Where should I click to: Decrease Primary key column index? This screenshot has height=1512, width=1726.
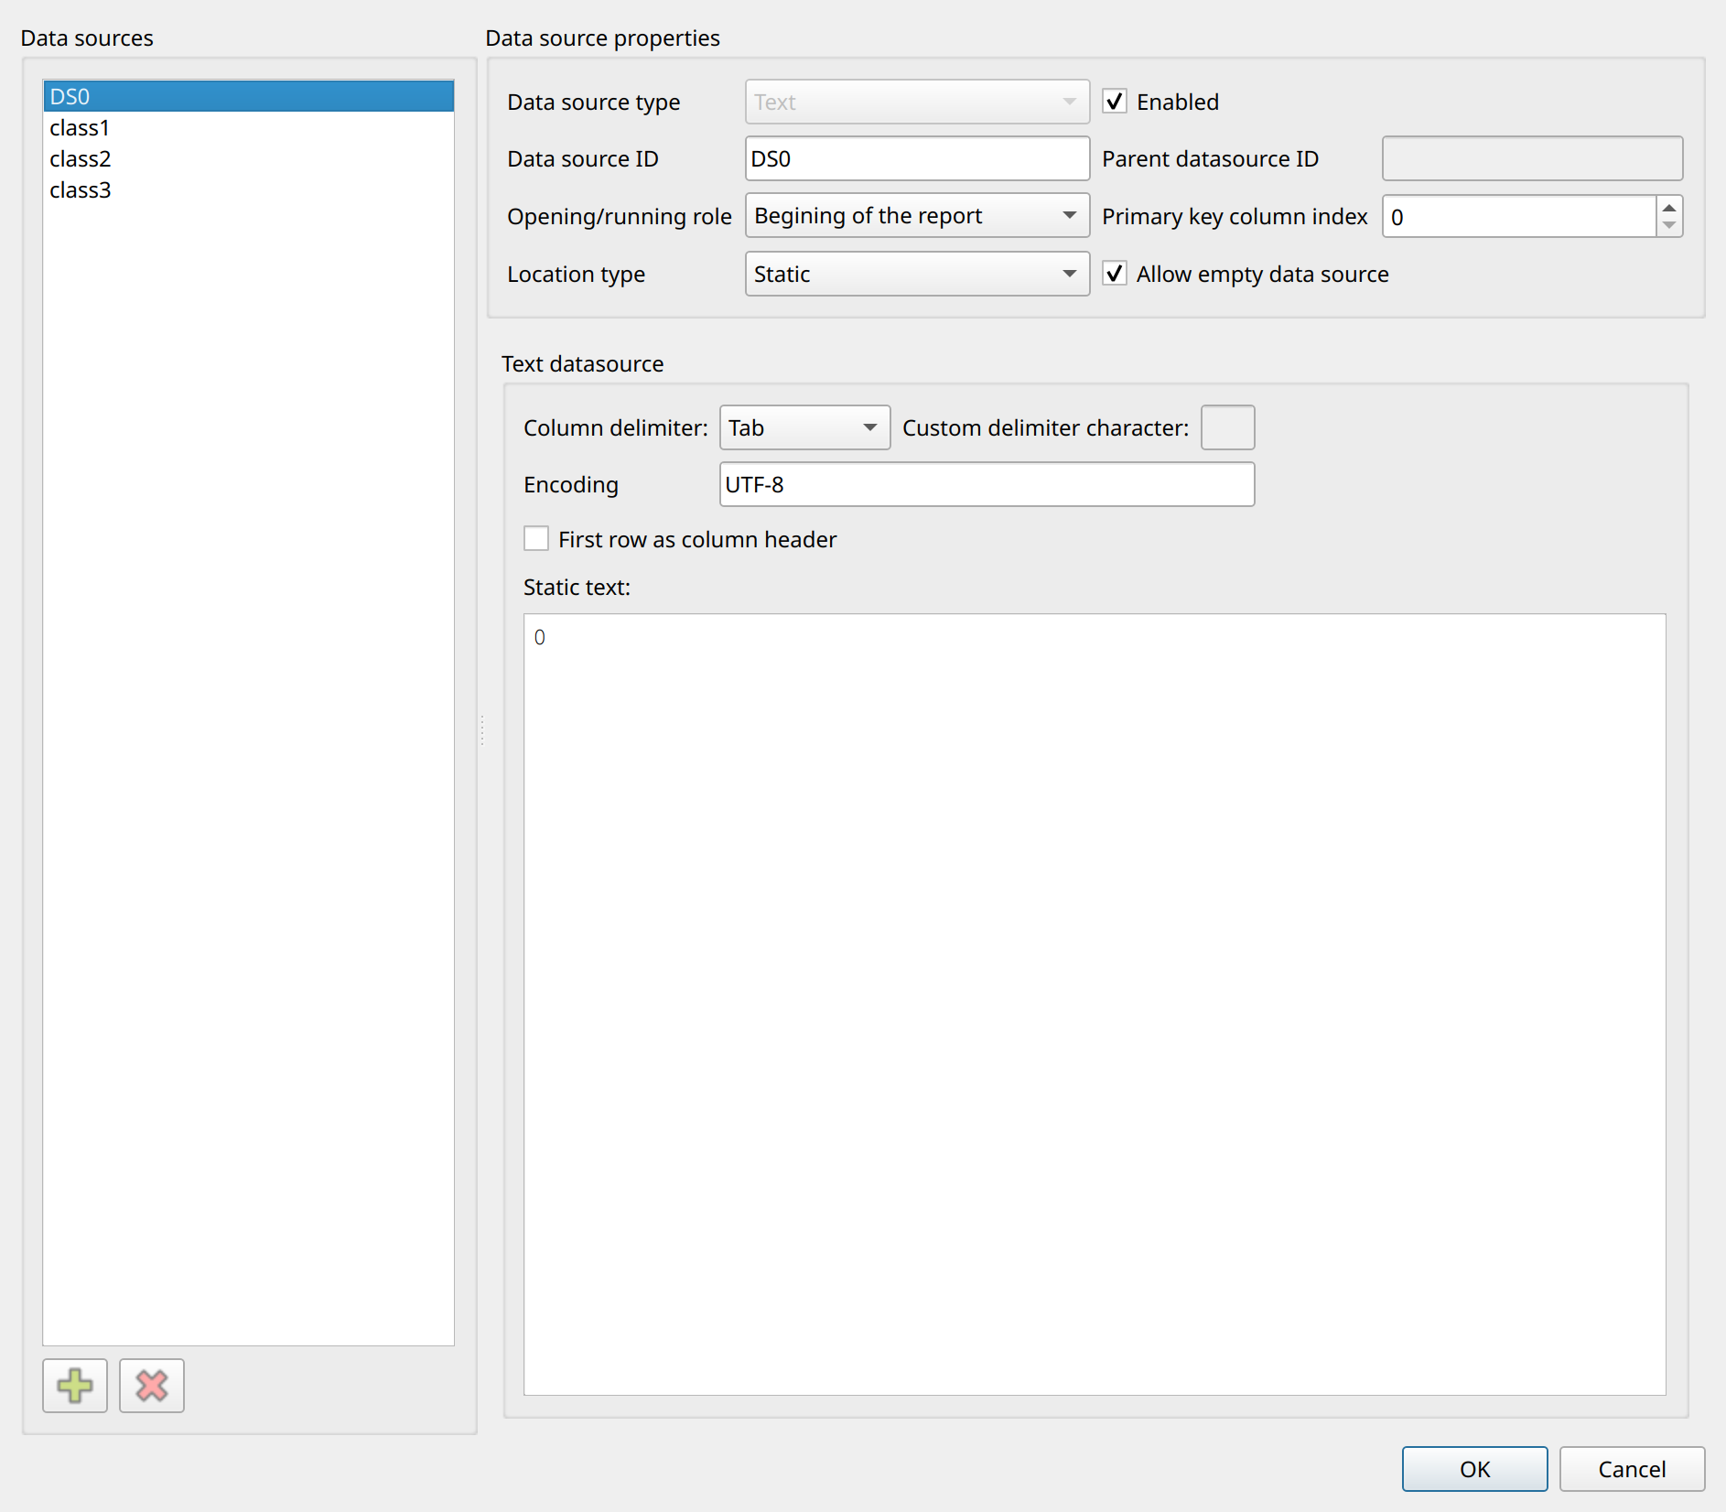1669,226
